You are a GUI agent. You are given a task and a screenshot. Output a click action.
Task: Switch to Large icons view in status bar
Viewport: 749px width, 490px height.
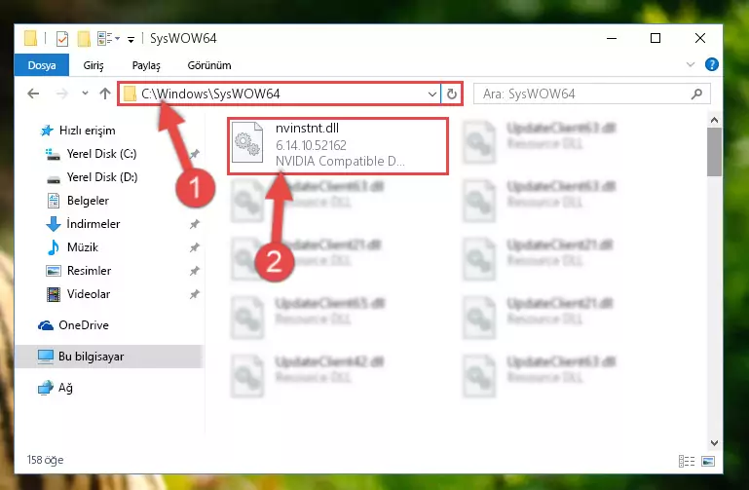click(708, 461)
